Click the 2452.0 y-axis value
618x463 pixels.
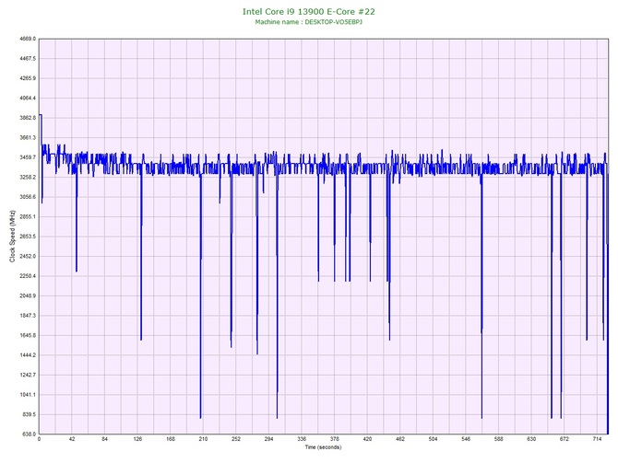[28, 256]
